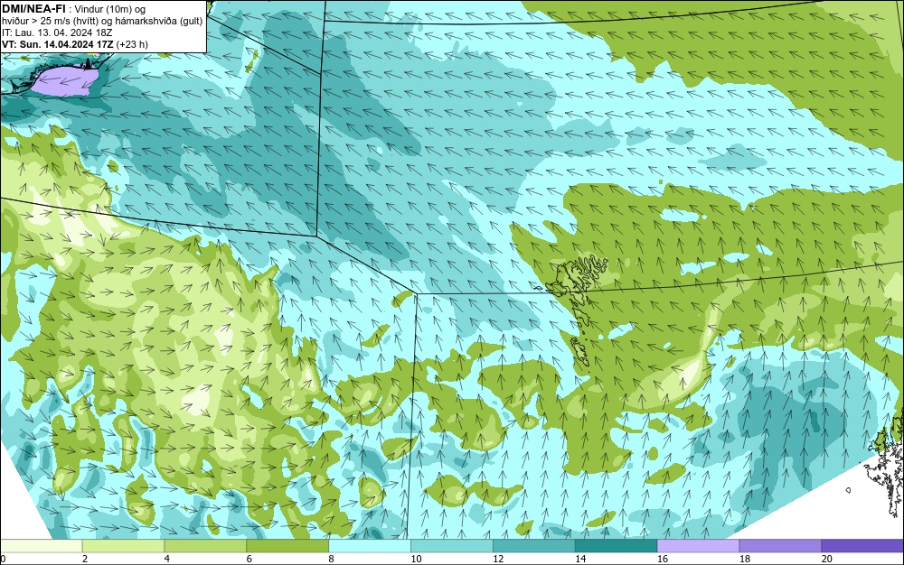This screenshot has width=904, height=565.
Task: Choose the light purple 16–18 m/s legend swatch
Action: coord(698,546)
